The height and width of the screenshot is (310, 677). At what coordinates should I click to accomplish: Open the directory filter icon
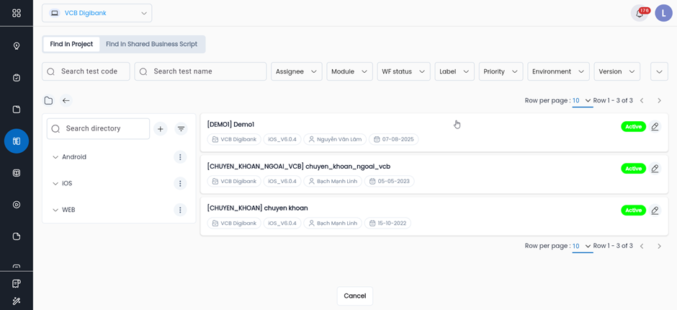pyautogui.click(x=181, y=129)
